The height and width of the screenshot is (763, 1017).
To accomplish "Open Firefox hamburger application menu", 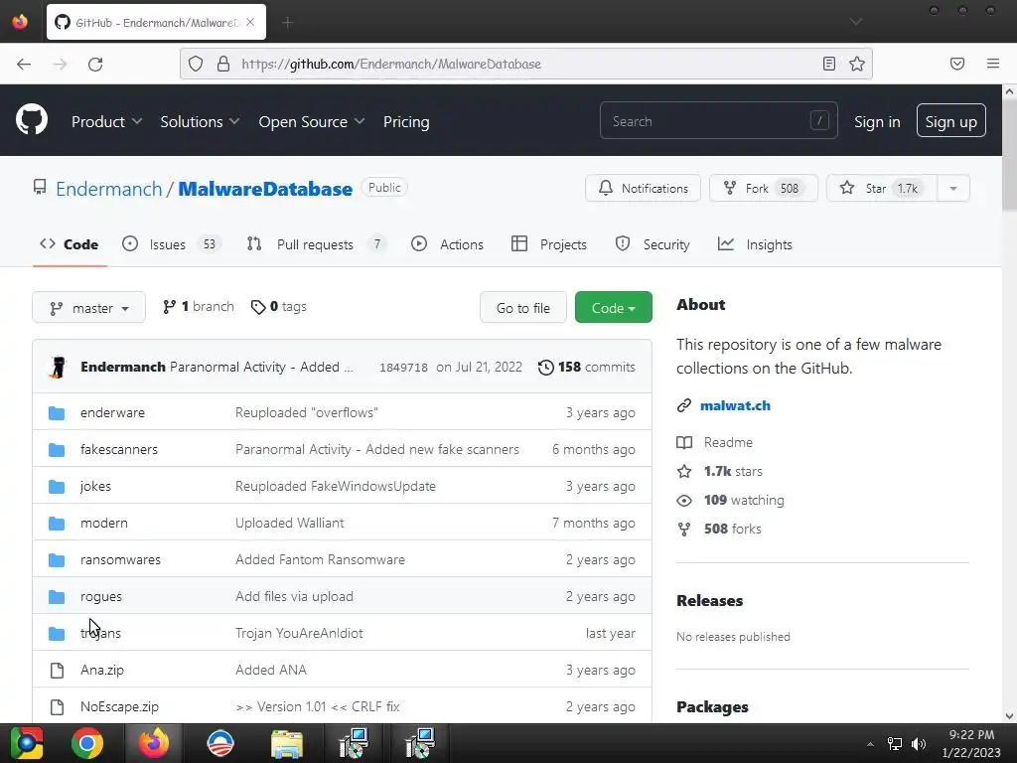I will [993, 64].
